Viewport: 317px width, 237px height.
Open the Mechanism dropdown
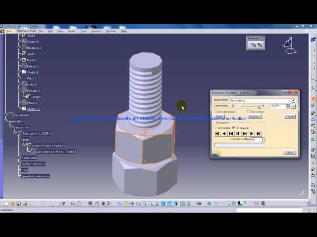(293, 101)
